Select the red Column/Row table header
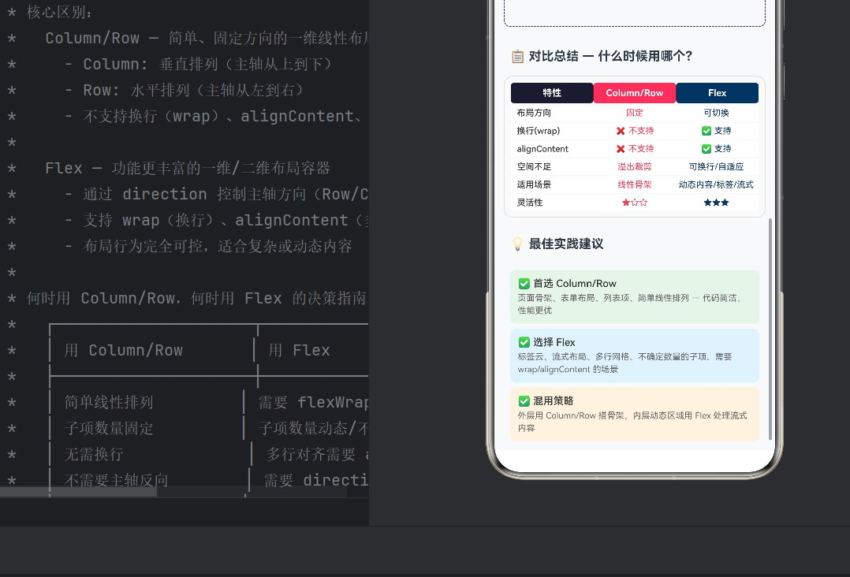This screenshot has height=577, width=850. pos(635,93)
